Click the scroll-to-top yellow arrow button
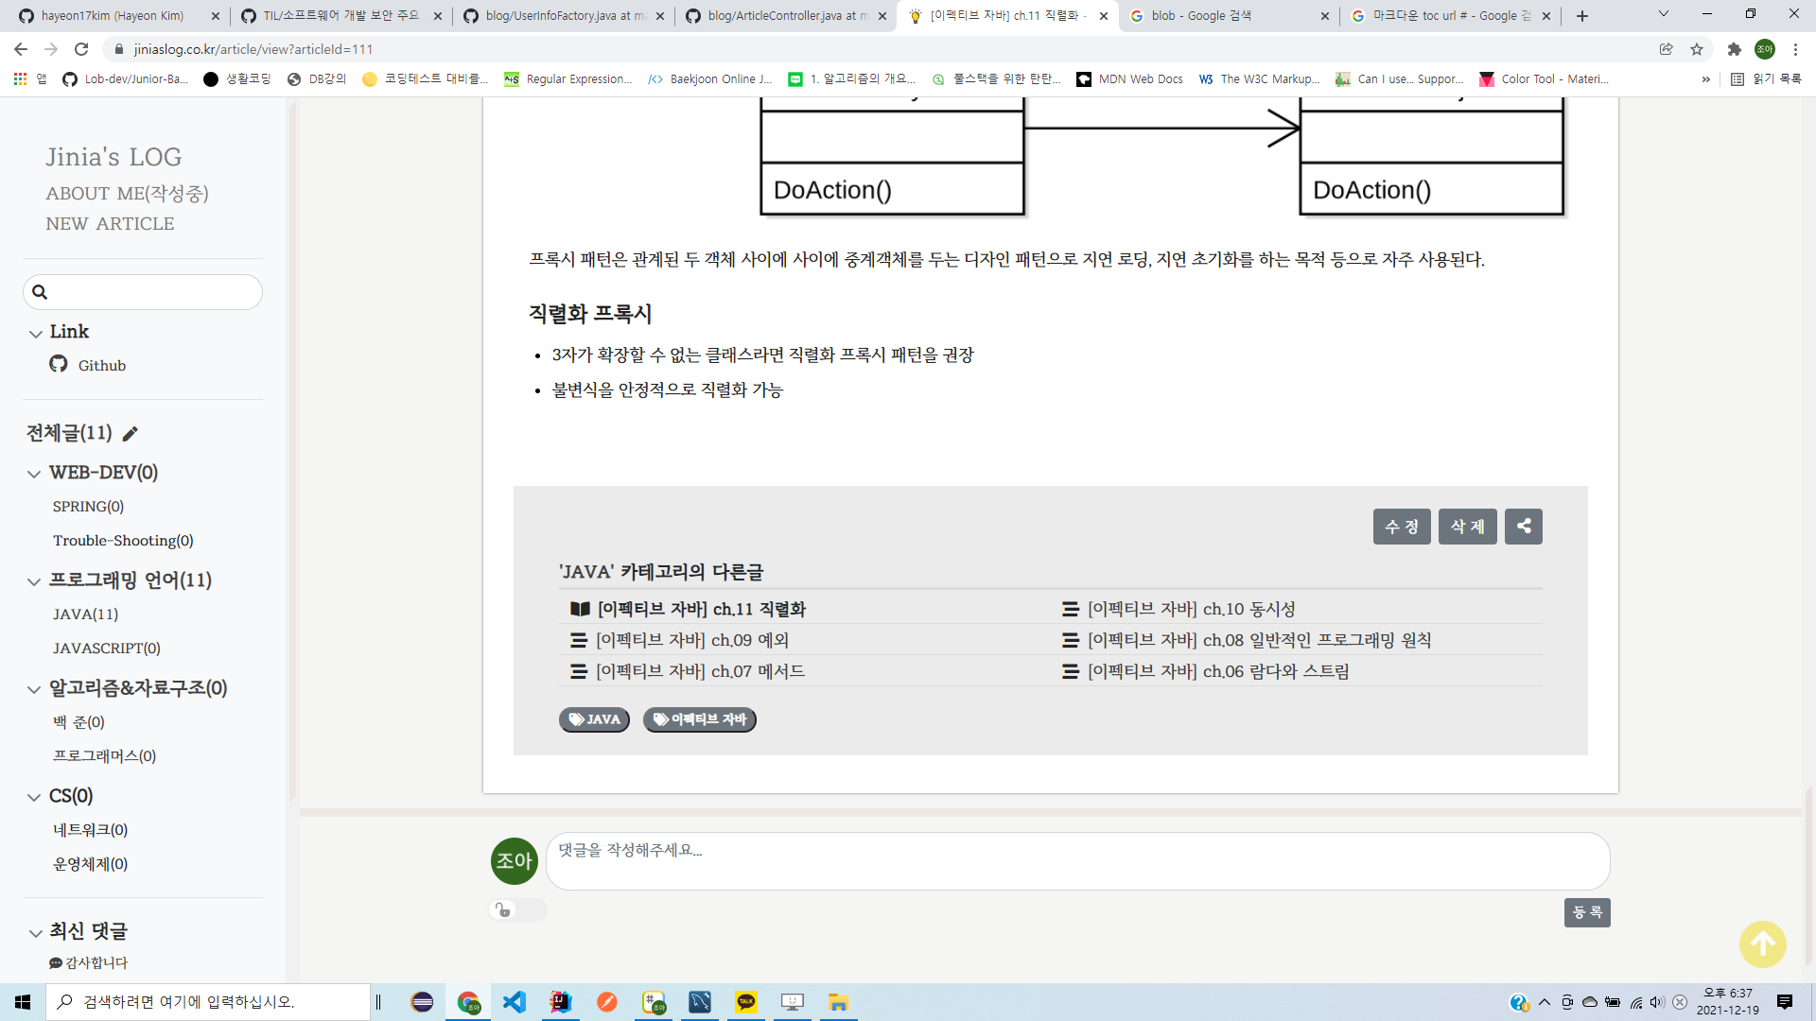Viewport: 1816px width, 1021px height. pos(1762,943)
